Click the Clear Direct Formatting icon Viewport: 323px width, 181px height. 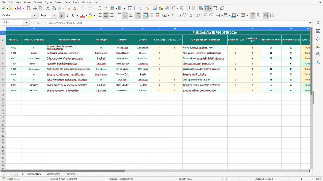point(75,8)
